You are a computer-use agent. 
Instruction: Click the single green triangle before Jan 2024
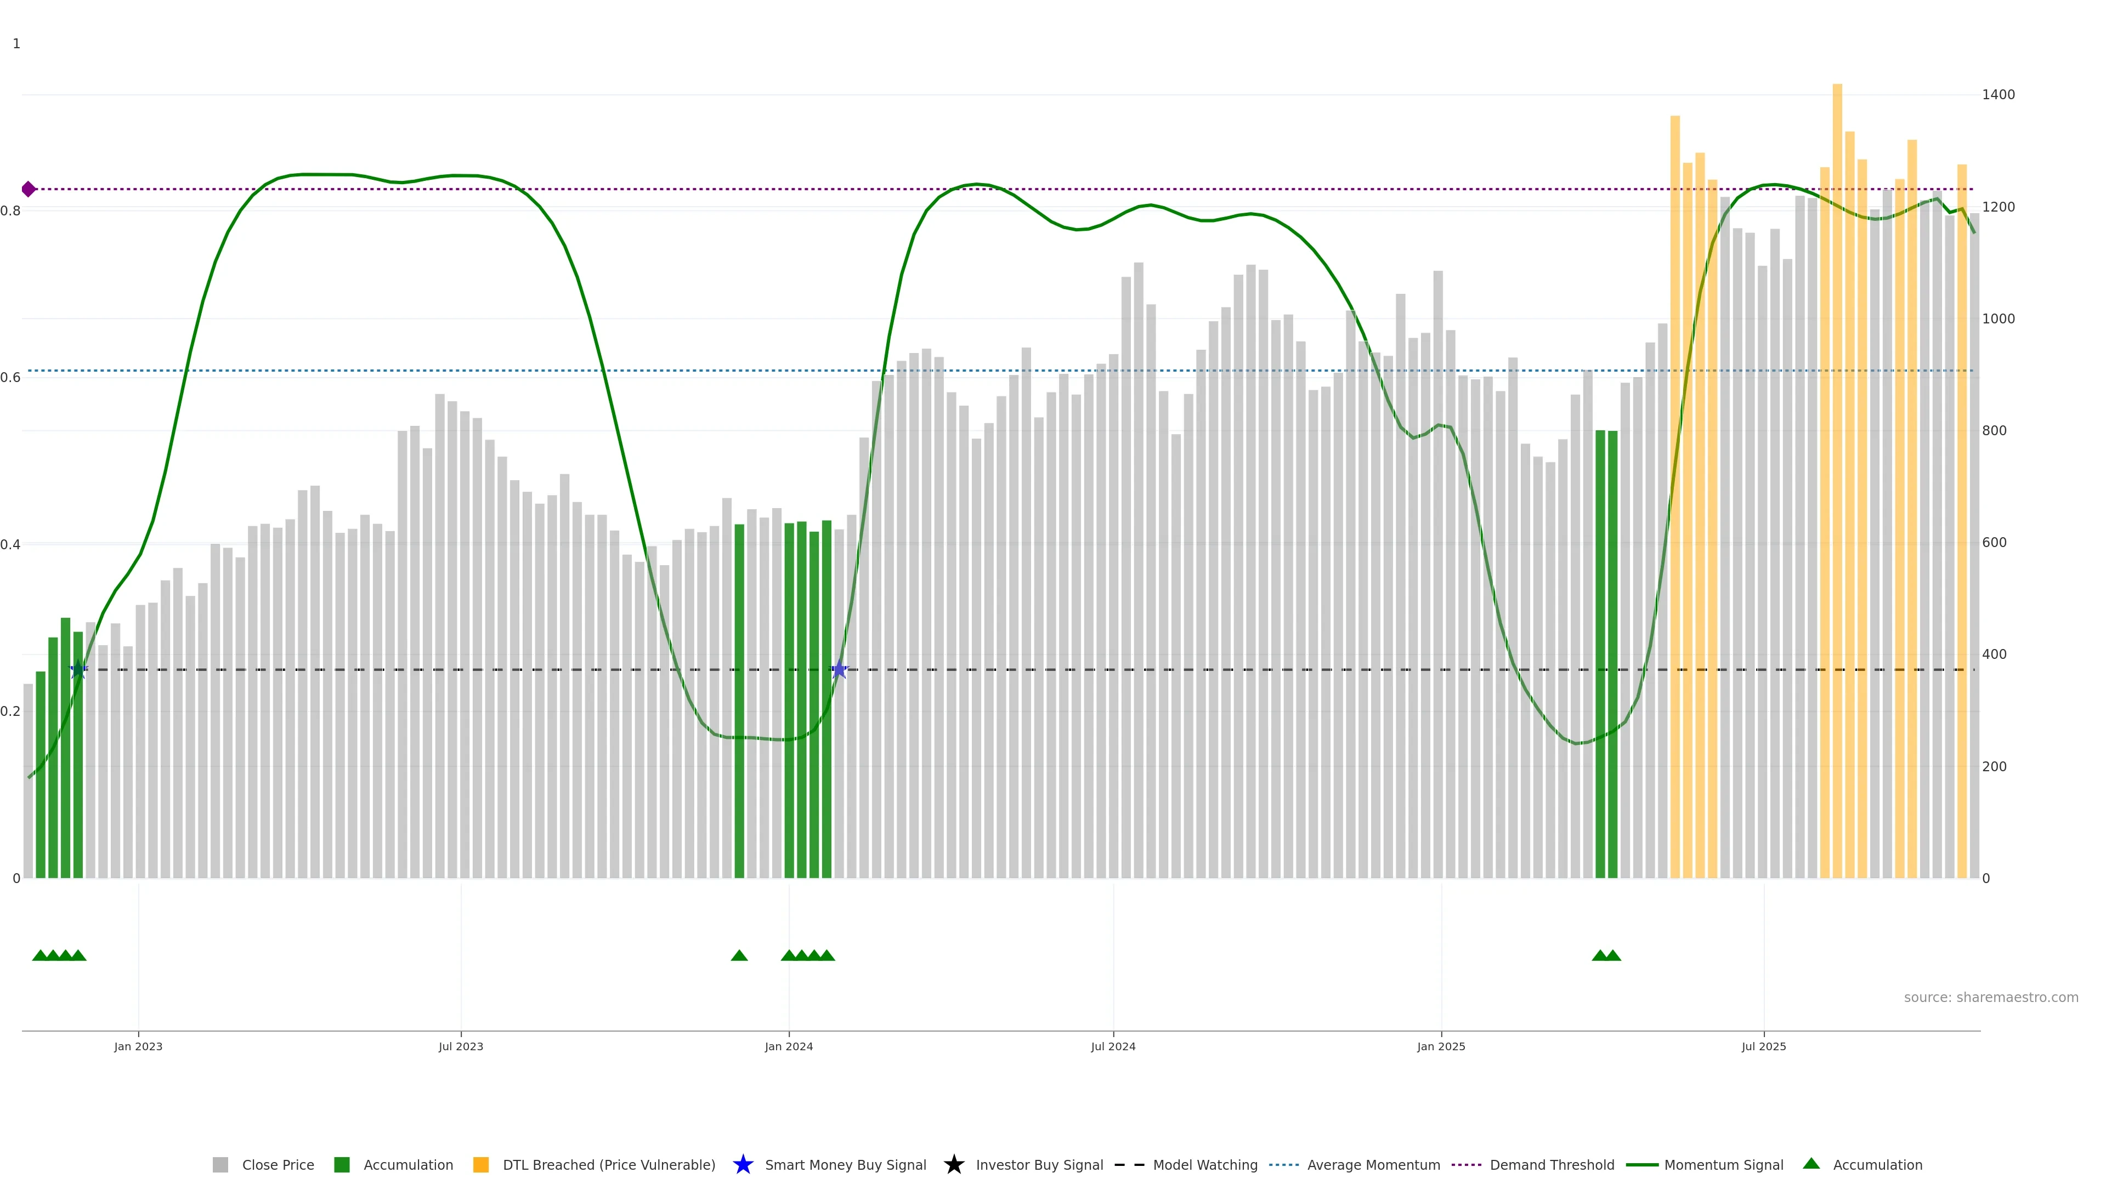click(739, 955)
